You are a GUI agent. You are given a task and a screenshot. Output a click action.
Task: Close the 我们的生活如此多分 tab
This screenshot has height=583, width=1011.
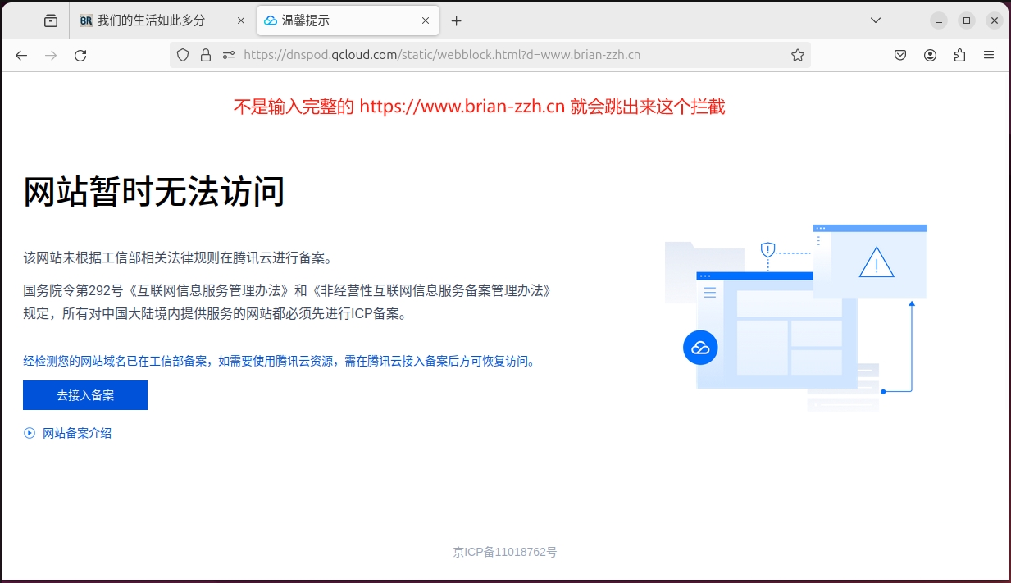click(x=241, y=20)
